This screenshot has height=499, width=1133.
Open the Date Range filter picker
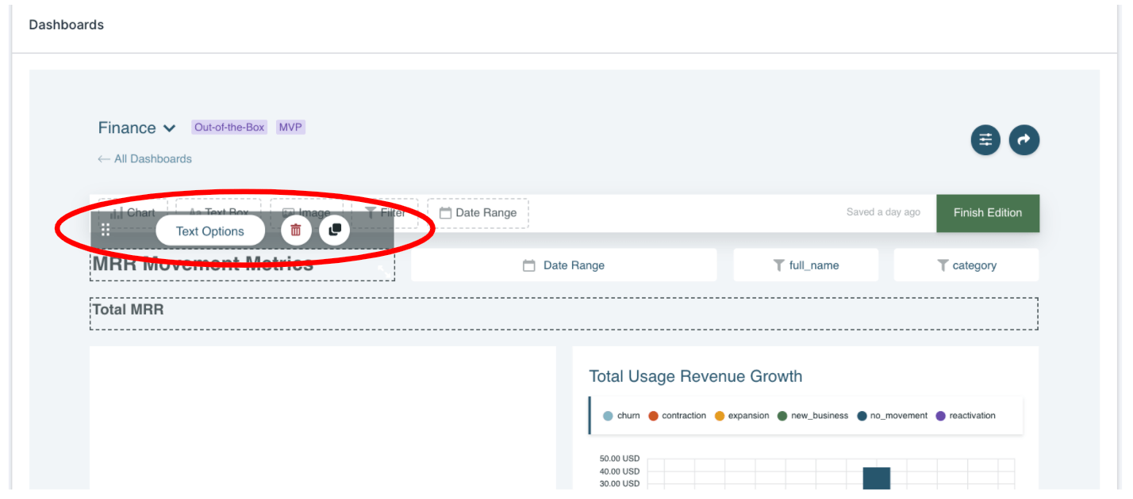563,265
